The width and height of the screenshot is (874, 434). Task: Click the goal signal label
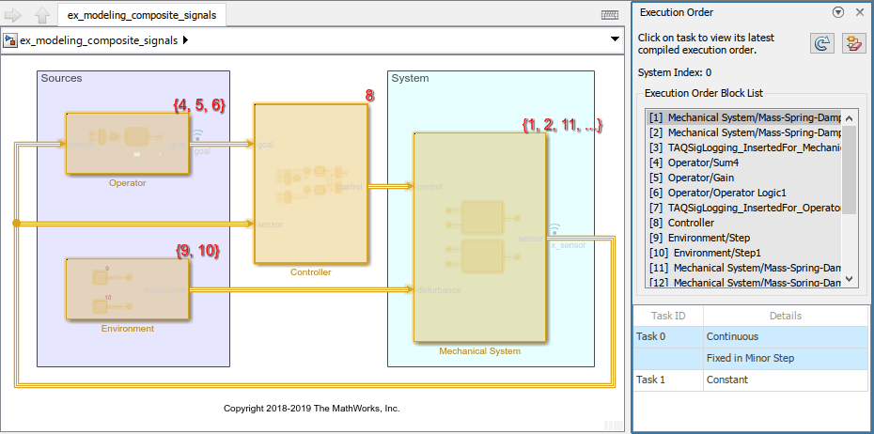202,151
